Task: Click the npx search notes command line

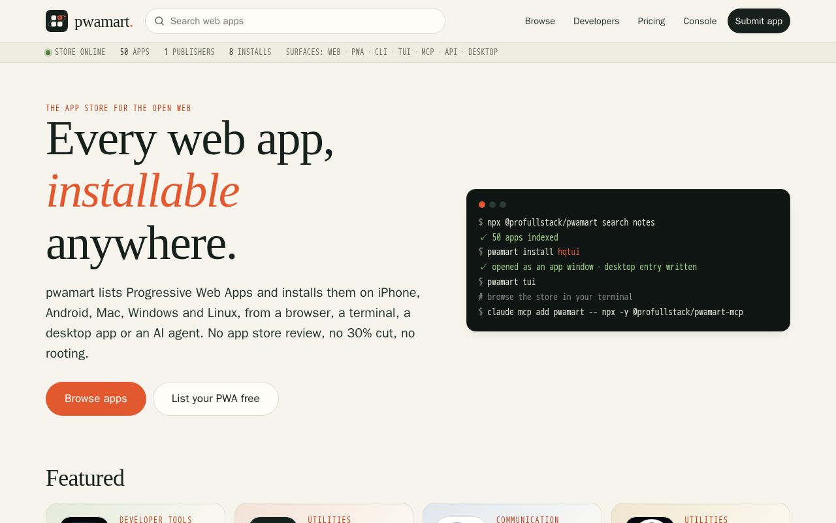Action: 567,222
